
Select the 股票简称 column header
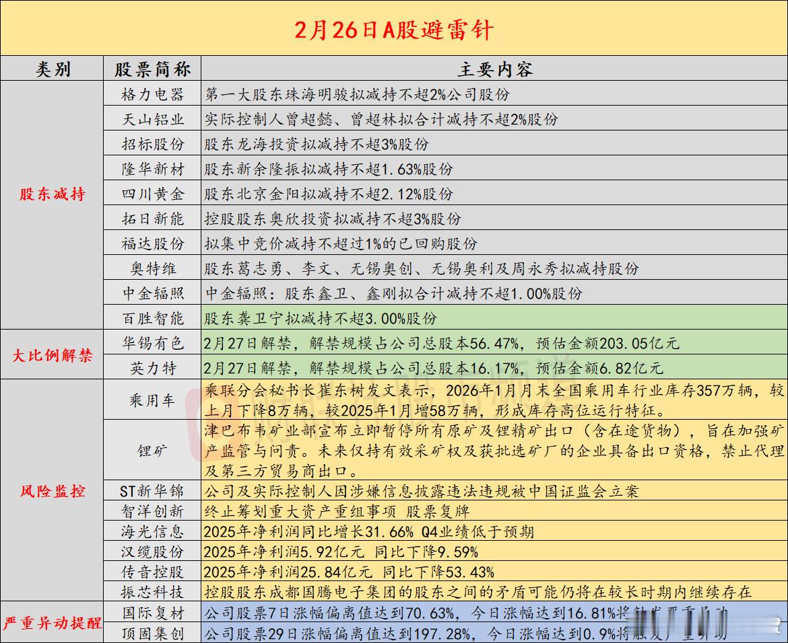(x=154, y=68)
